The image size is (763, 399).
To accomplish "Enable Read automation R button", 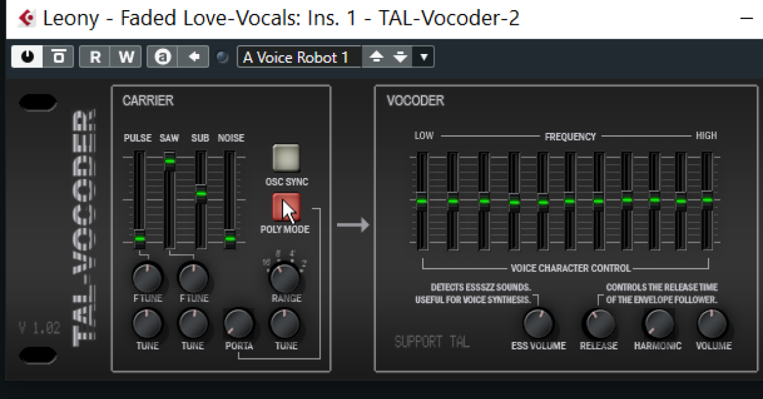I will coord(95,57).
